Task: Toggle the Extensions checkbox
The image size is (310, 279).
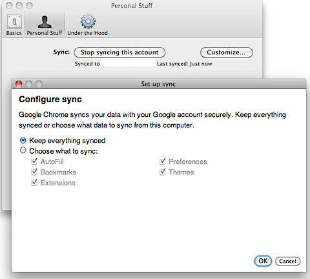Action: point(34,182)
